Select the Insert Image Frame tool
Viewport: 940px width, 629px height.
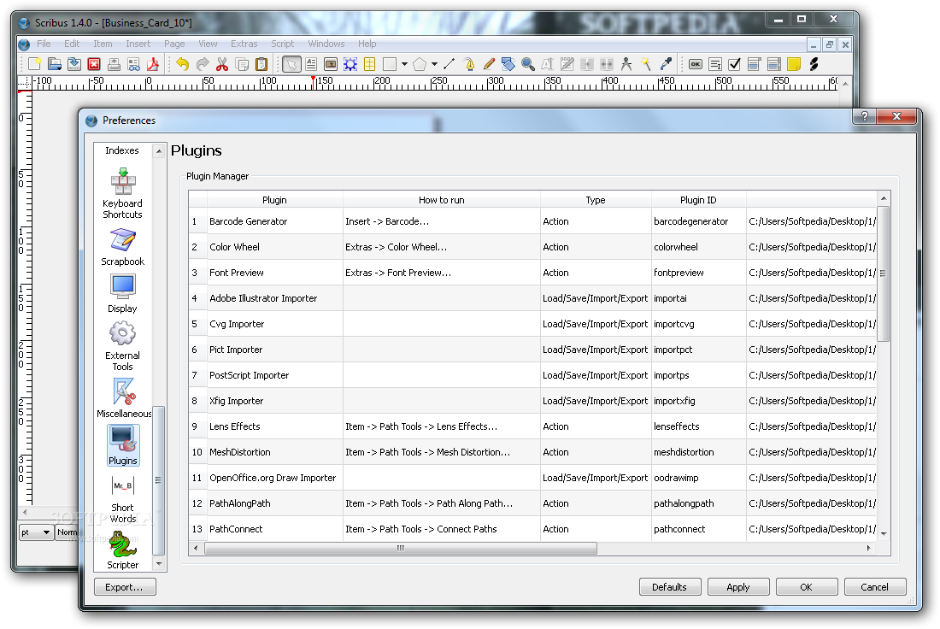click(331, 64)
